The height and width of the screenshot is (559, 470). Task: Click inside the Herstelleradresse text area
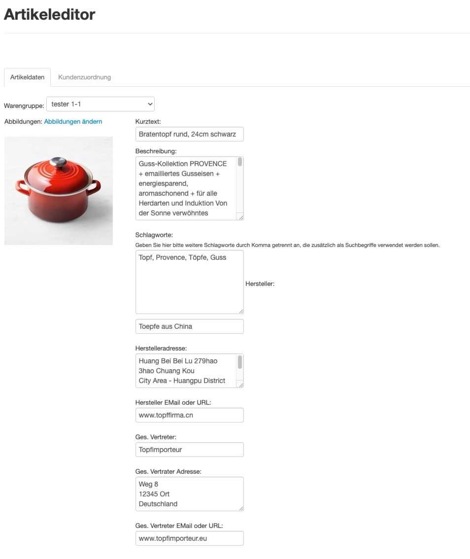coord(186,371)
